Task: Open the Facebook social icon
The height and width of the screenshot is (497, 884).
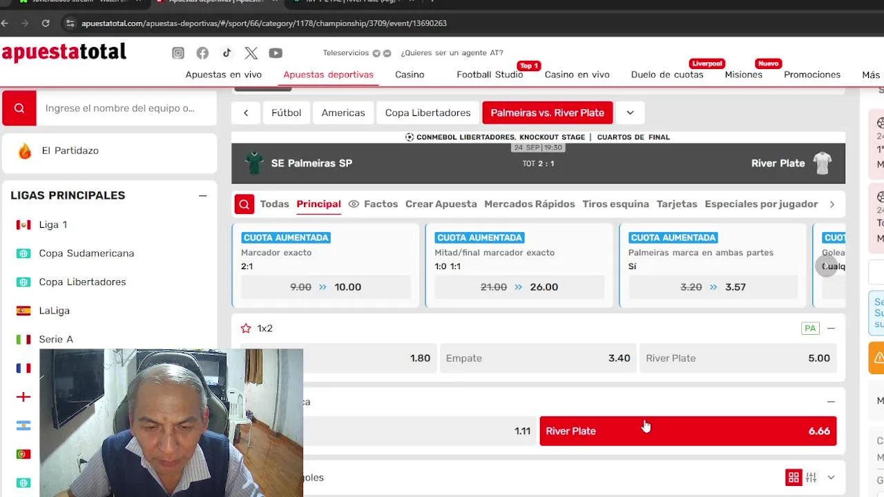Action: click(x=202, y=53)
